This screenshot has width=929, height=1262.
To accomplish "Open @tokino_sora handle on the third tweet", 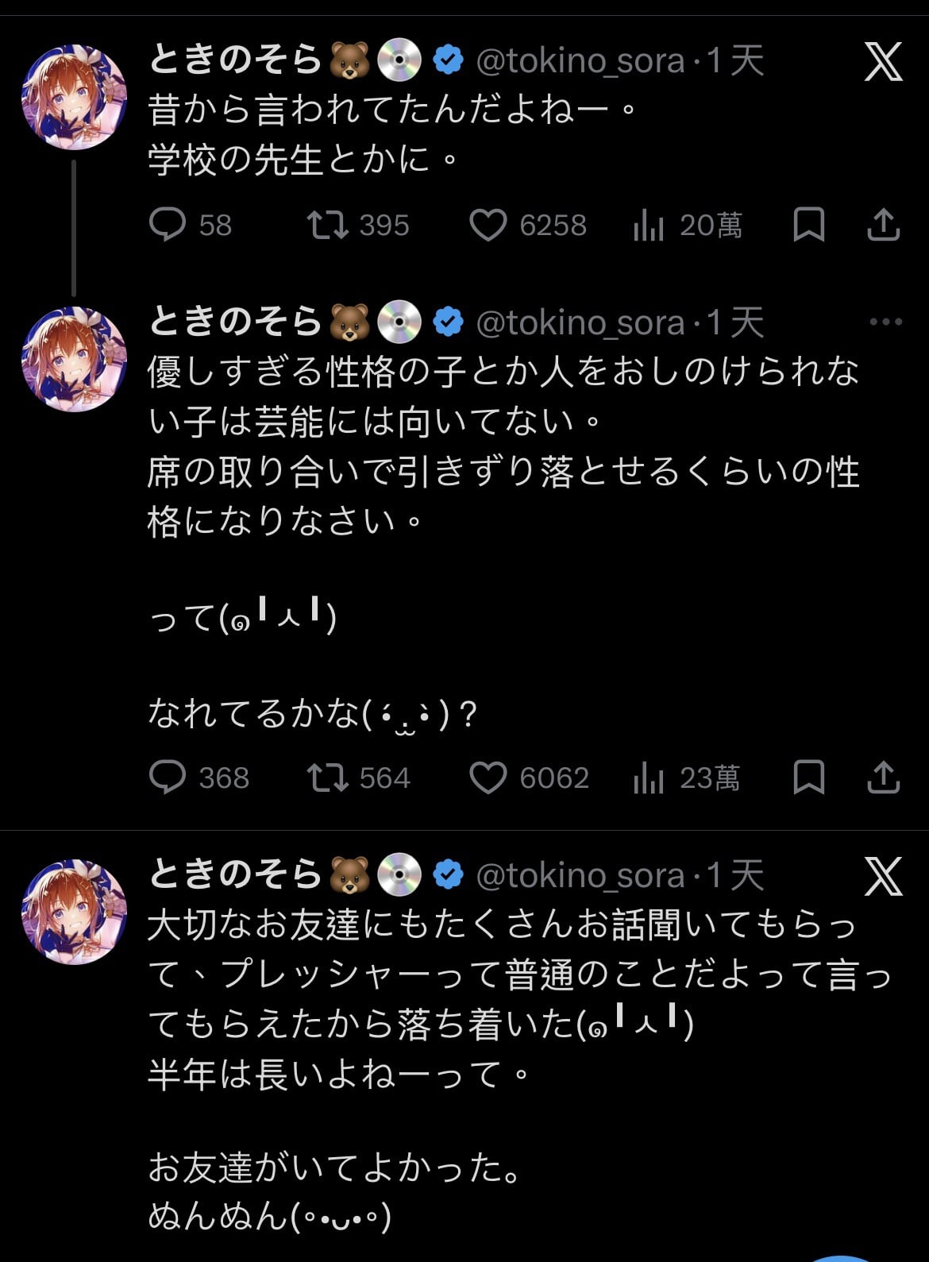I will pyautogui.click(x=580, y=875).
